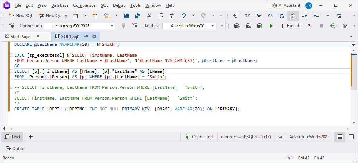
Task: Toggle pin on the Start Page tab
Action: tap(38, 36)
